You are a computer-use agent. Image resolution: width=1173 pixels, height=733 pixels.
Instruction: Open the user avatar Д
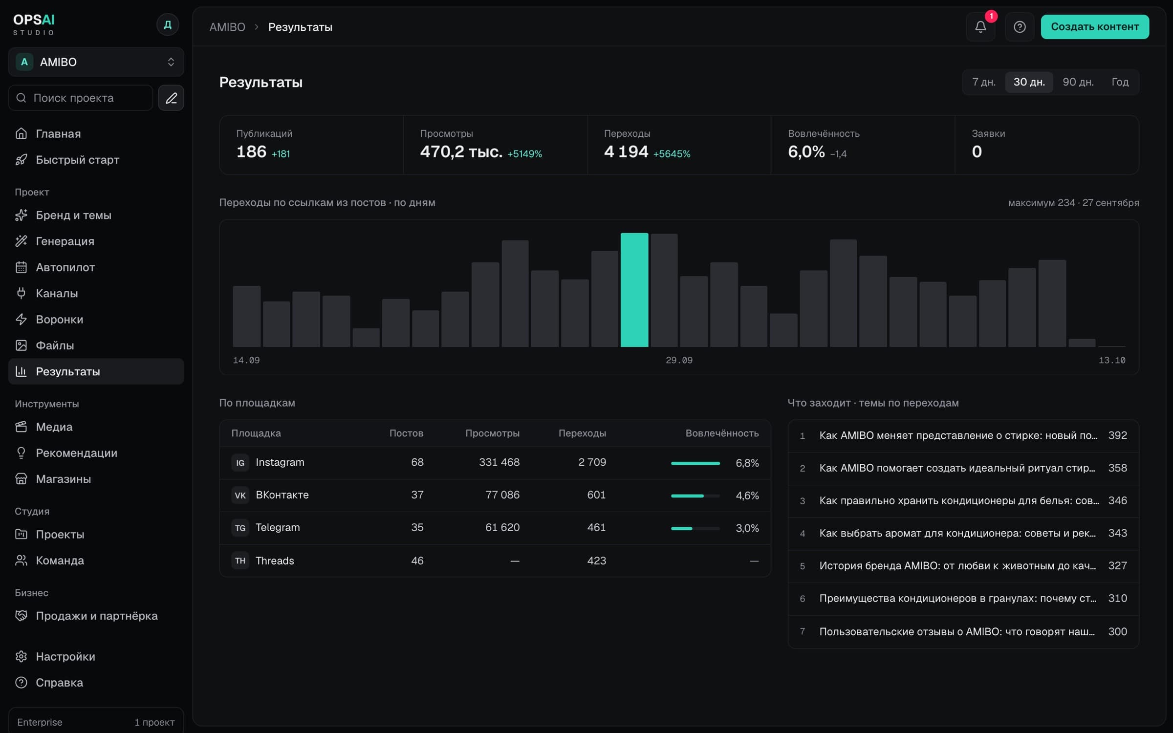pos(168,24)
